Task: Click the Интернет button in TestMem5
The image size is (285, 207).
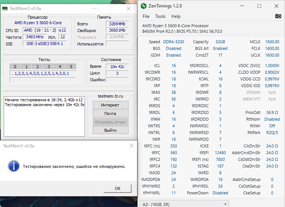Action: pos(110,105)
